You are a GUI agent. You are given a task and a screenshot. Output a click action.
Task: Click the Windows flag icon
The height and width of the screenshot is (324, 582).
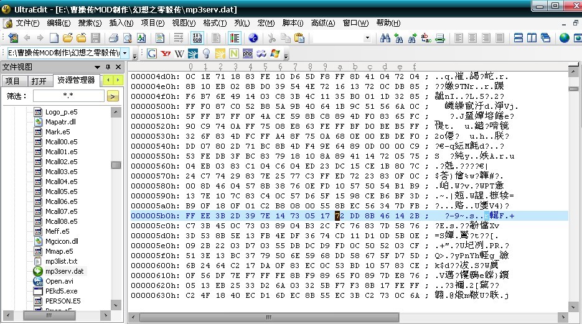(x=275, y=53)
